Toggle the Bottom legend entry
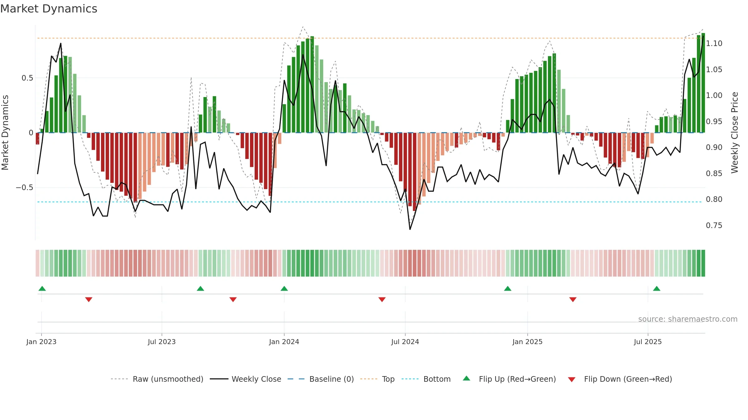 click(x=426, y=379)
